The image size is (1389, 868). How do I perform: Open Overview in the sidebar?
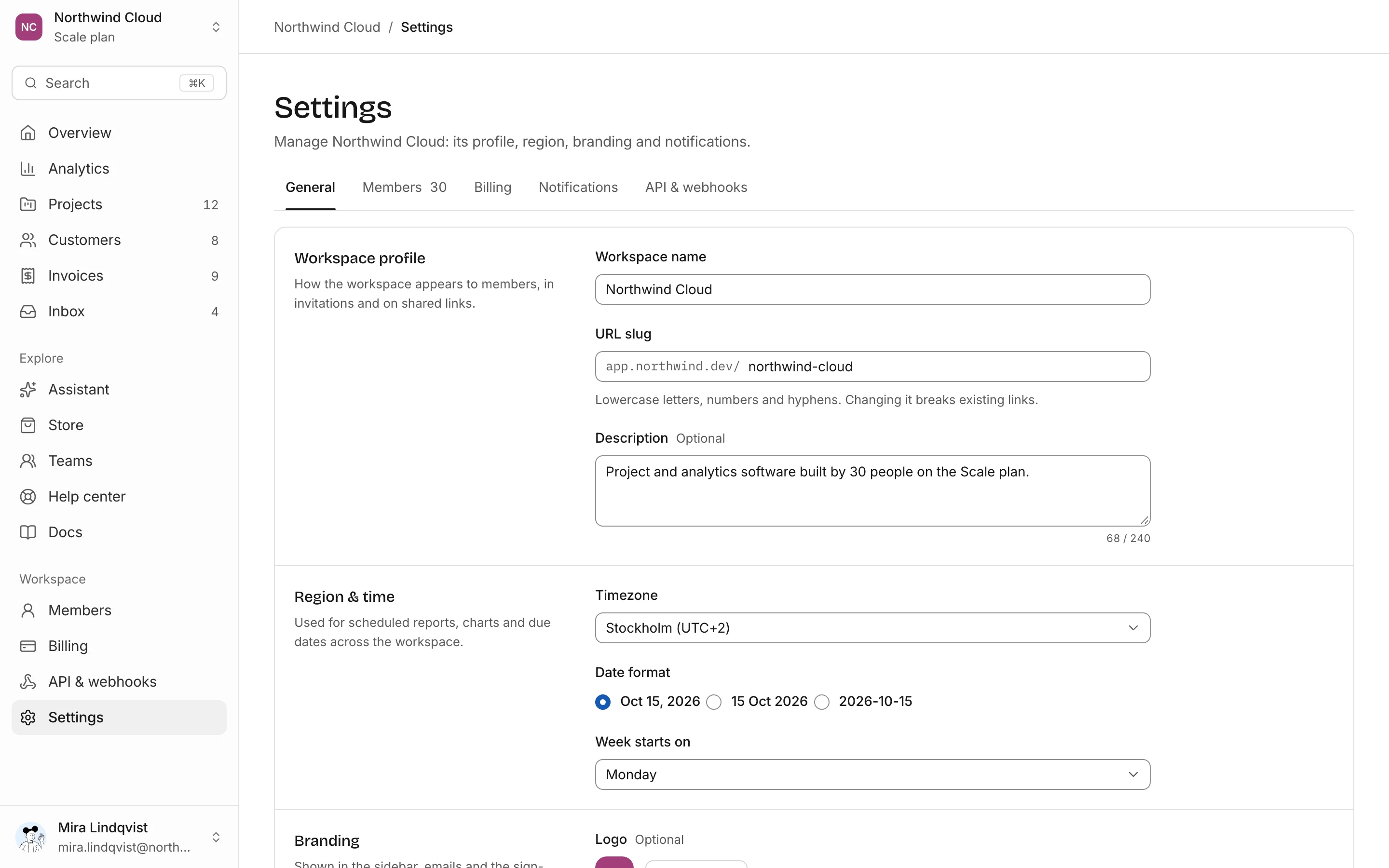(119, 133)
